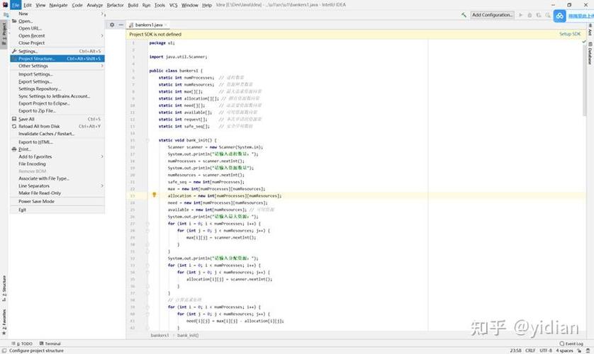Open the Database tool window

[589, 56]
